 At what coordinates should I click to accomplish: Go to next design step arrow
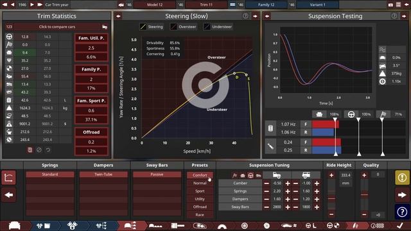(402, 195)
